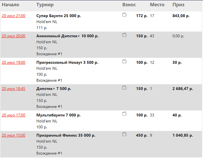Click wallet icon in Призрачный Феникс row
Screen dimensions: 203x158
coord(124,134)
